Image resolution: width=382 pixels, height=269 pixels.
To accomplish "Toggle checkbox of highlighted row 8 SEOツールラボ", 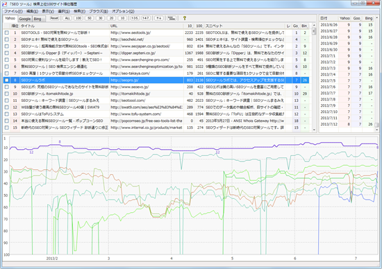I will pyautogui.click(x=7, y=80).
